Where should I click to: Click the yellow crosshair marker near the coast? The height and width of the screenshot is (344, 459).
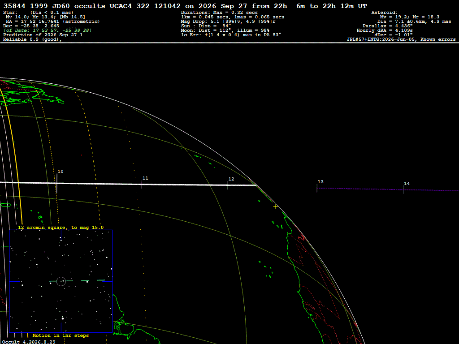[x=276, y=207]
